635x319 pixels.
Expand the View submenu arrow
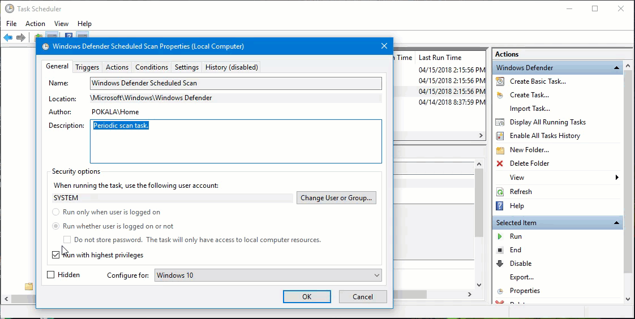pyautogui.click(x=617, y=178)
